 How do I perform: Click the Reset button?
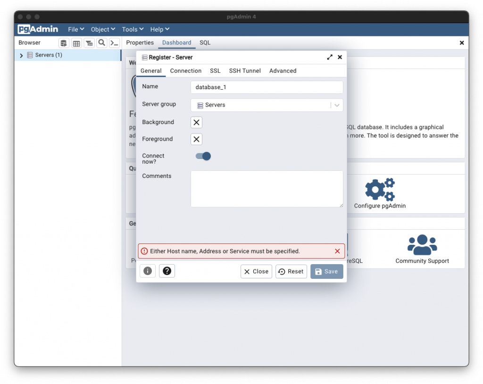(x=291, y=272)
